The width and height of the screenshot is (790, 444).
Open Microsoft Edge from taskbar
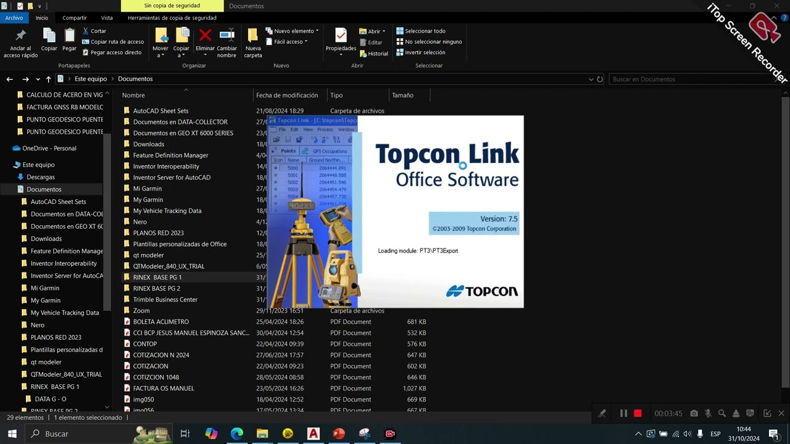coord(237,434)
